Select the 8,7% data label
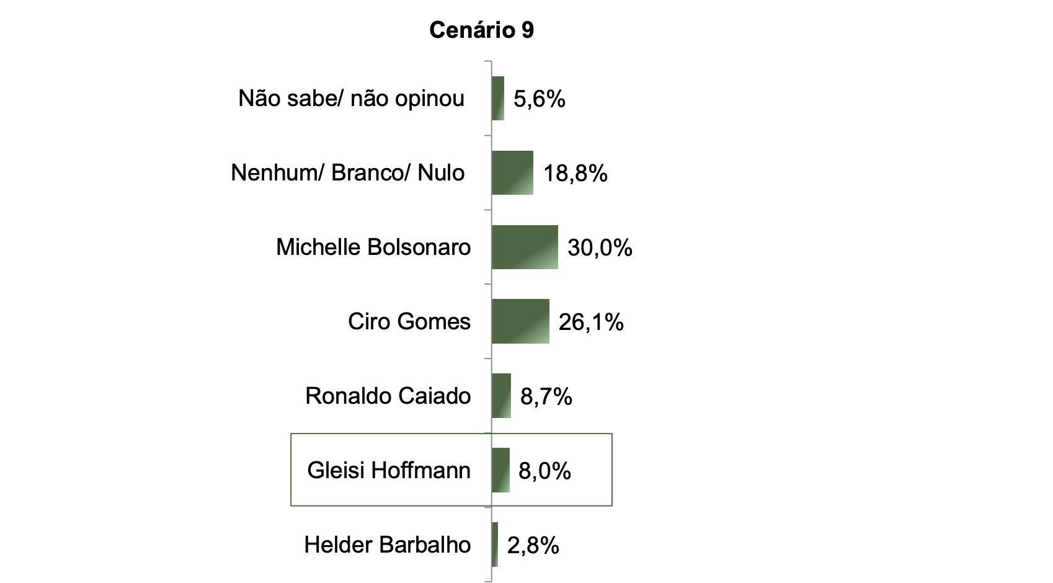1053x583 pixels. (x=546, y=397)
